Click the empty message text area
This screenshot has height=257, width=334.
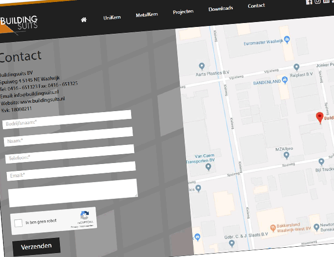(73, 193)
